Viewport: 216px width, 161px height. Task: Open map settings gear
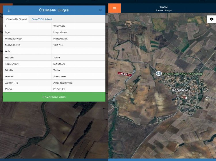[x=211, y=19]
